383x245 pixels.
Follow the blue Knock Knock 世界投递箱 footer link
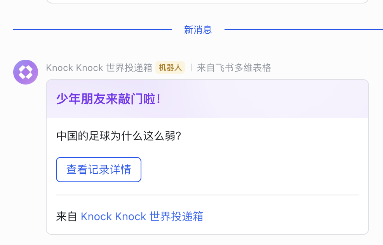(x=142, y=216)
